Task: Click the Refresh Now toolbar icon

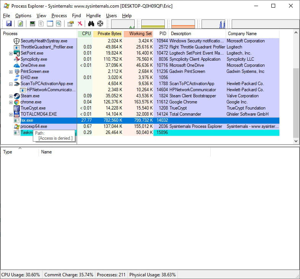Action: pos(20,24)
